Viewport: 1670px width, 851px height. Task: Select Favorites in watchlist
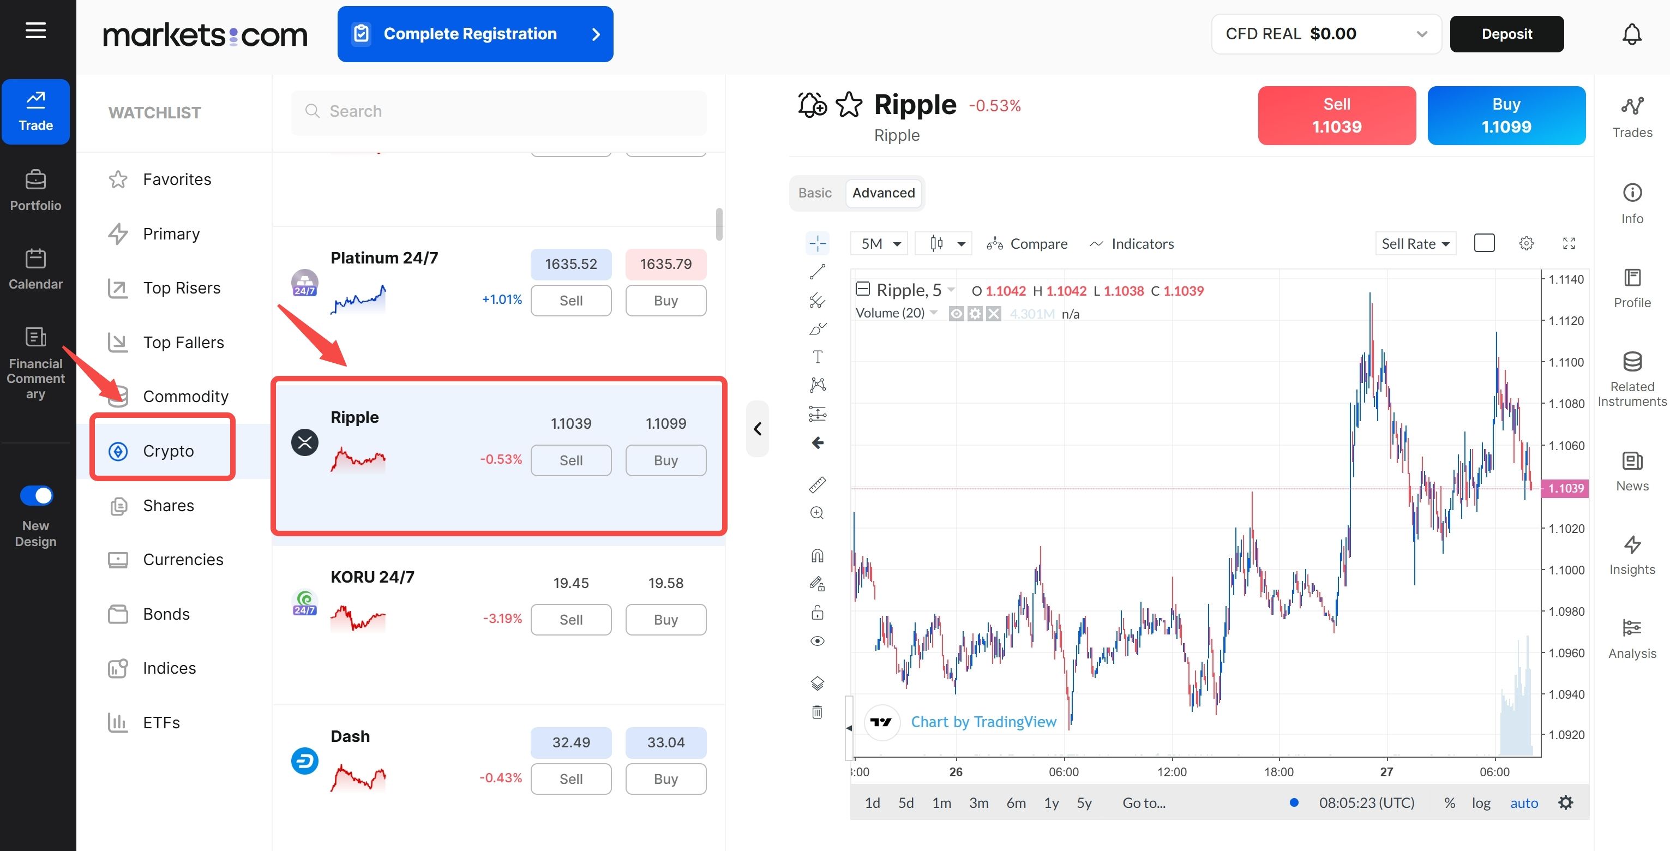pos(174,179)
